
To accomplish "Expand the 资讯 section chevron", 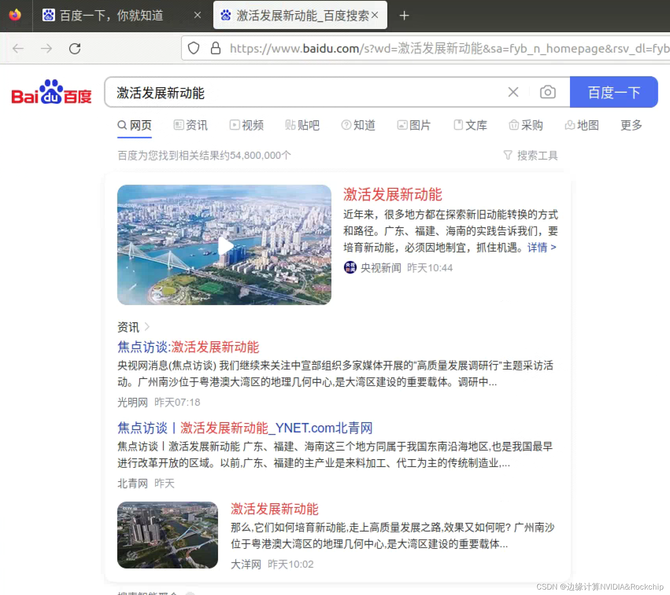I will 147,327.
